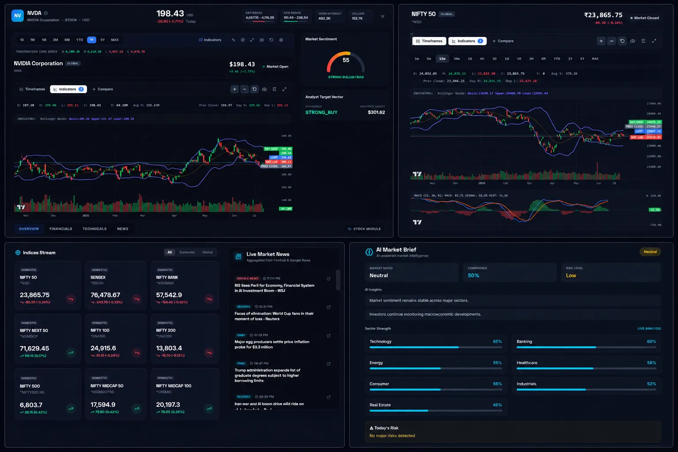Toggle Indicators in the NIFTY 50 panel
Image resolution: width=678 pixels, height=452 pixels.
pyautogui.click(x=467, y=41)
